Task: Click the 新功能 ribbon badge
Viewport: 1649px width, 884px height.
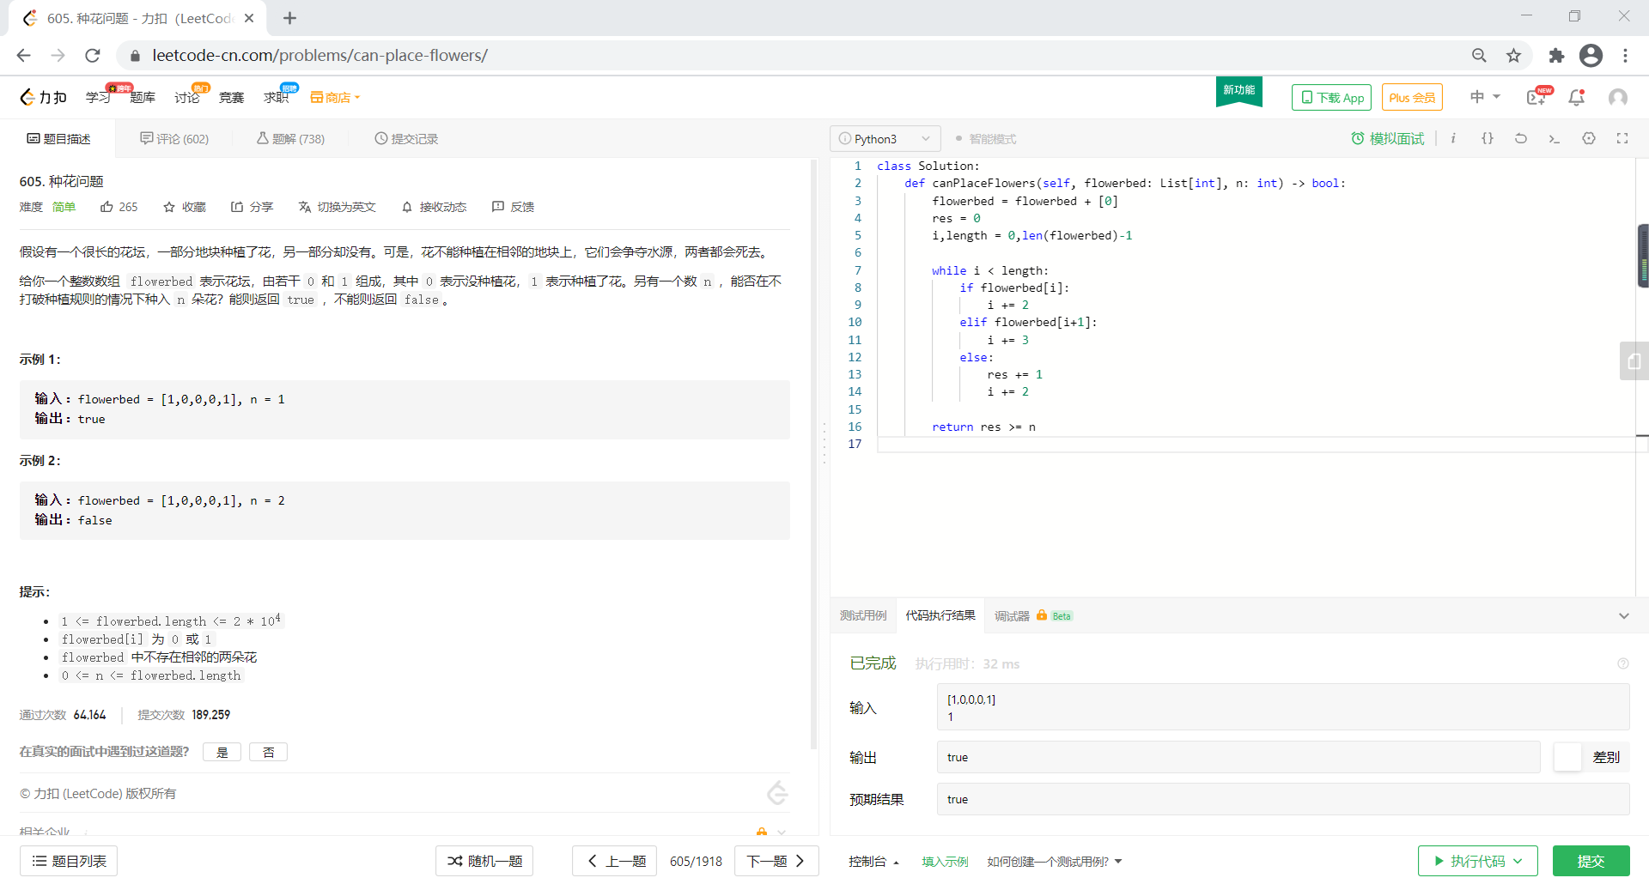Action: [x=1238, y=91]
